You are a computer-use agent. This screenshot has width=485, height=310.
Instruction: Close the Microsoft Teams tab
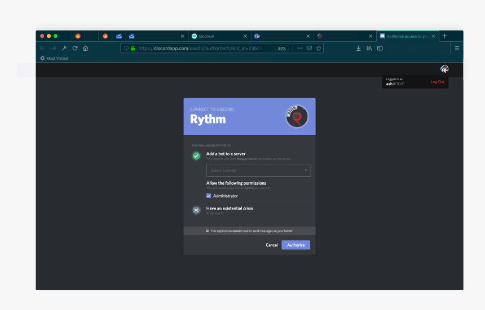click(x=308, y=36)
